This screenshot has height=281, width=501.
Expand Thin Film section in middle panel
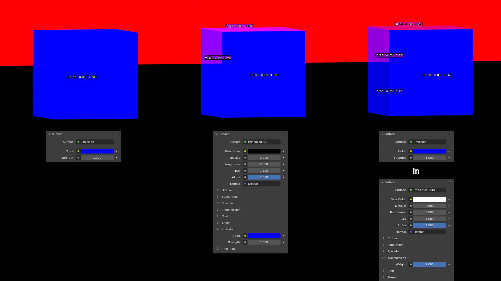[x=218, y=249]
